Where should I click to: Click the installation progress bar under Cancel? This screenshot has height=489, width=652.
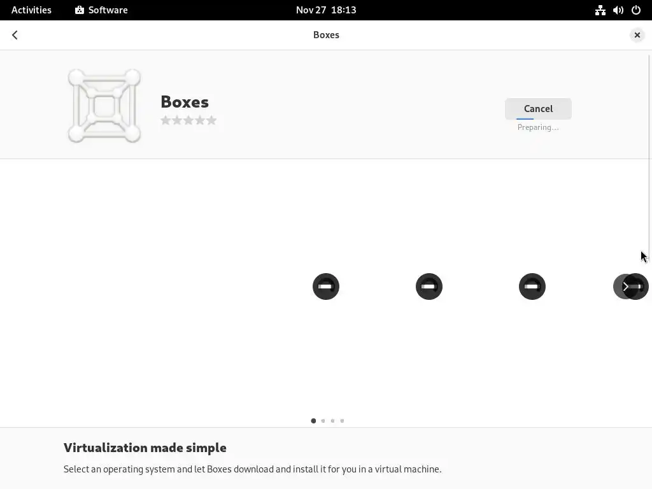pyautogui.click(x=538, y=119)
